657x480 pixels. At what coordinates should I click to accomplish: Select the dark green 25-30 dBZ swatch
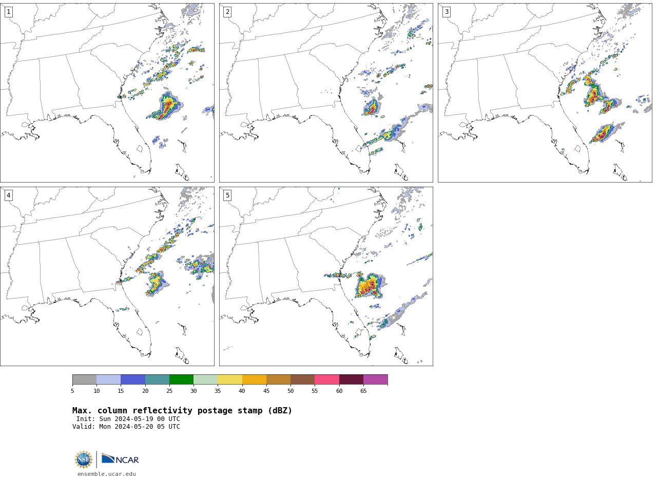pos(181,379)
